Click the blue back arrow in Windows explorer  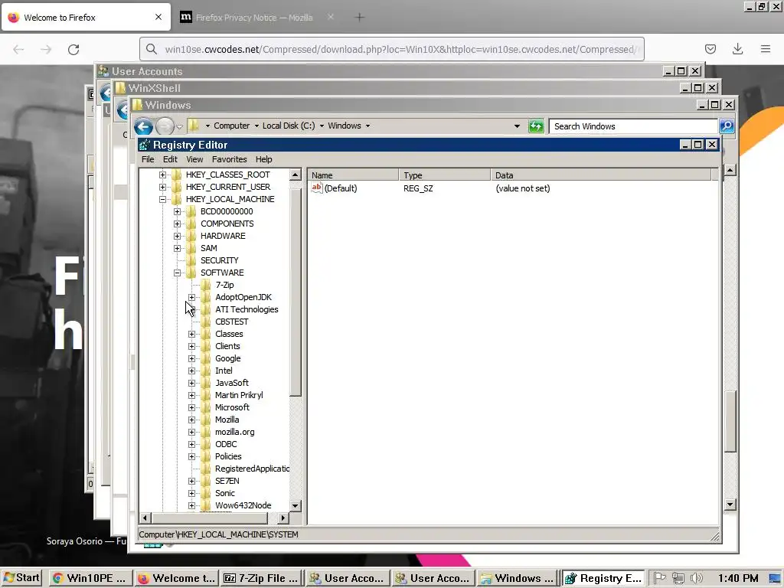tap(143, 126)
